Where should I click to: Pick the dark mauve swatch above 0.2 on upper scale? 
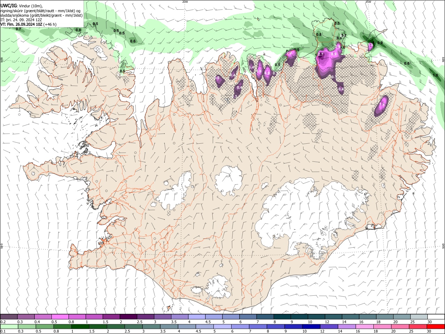(x=9, y=317)
